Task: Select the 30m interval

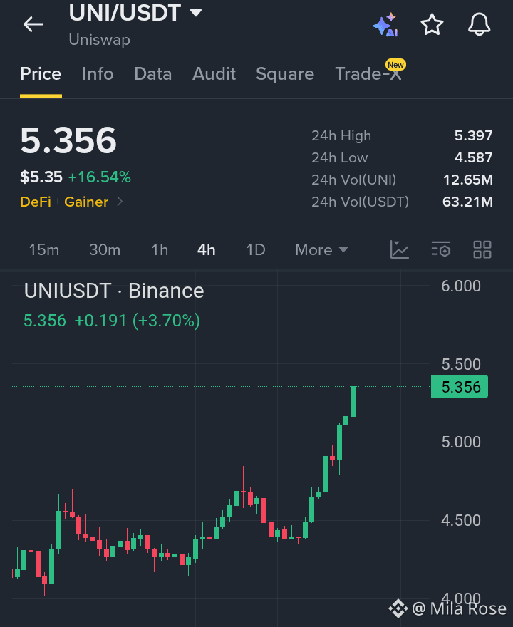Action: tap(105, 250)
